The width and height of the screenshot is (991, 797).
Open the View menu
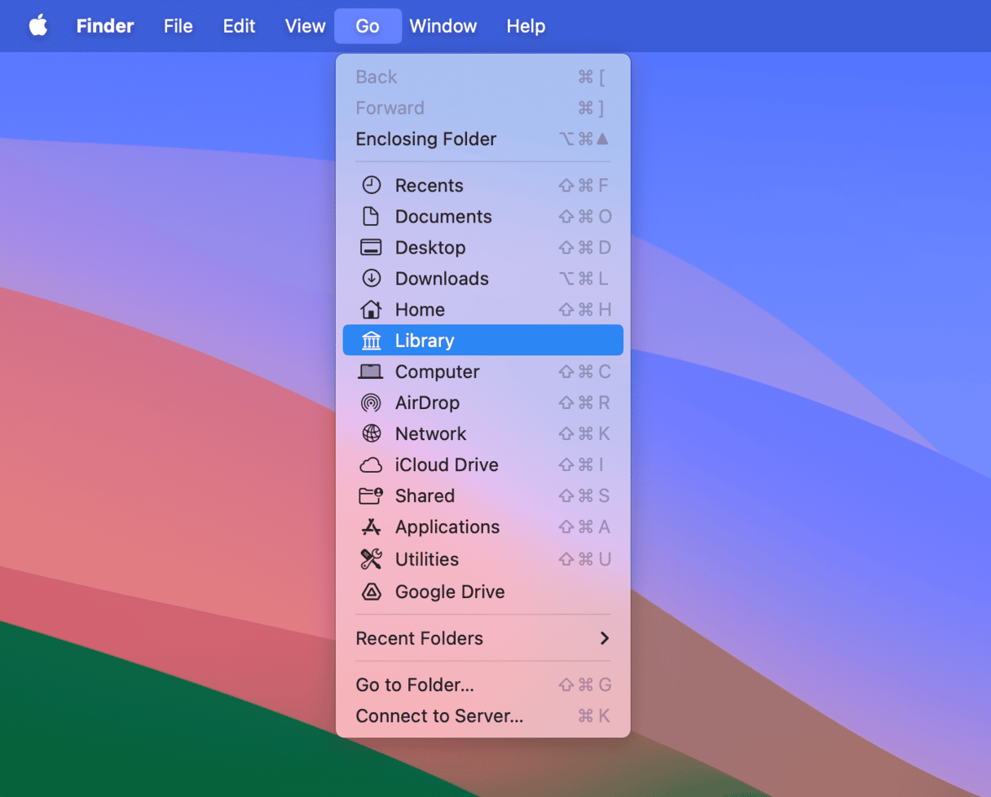305,26
